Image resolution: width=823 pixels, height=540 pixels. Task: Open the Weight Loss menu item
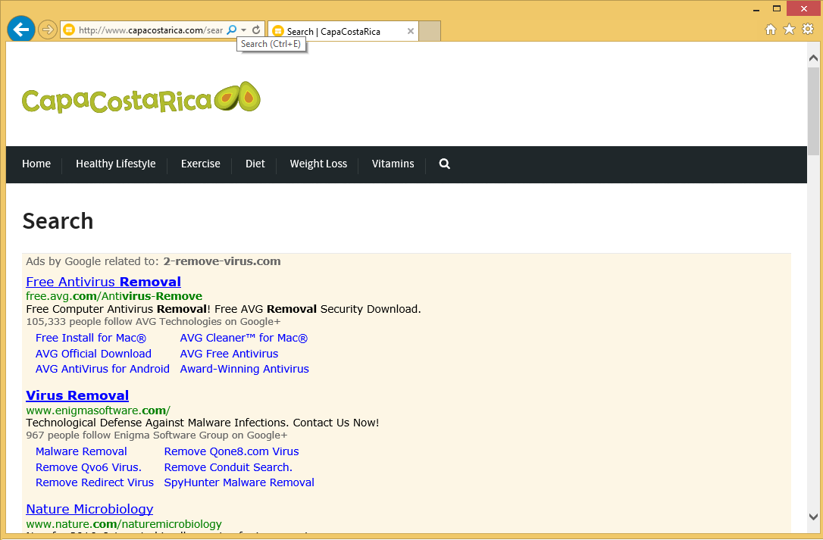point(318,164)
